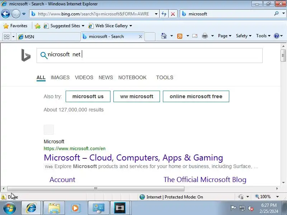
Task: Open the search provider dropdown arrow
Action: (283, 14)
